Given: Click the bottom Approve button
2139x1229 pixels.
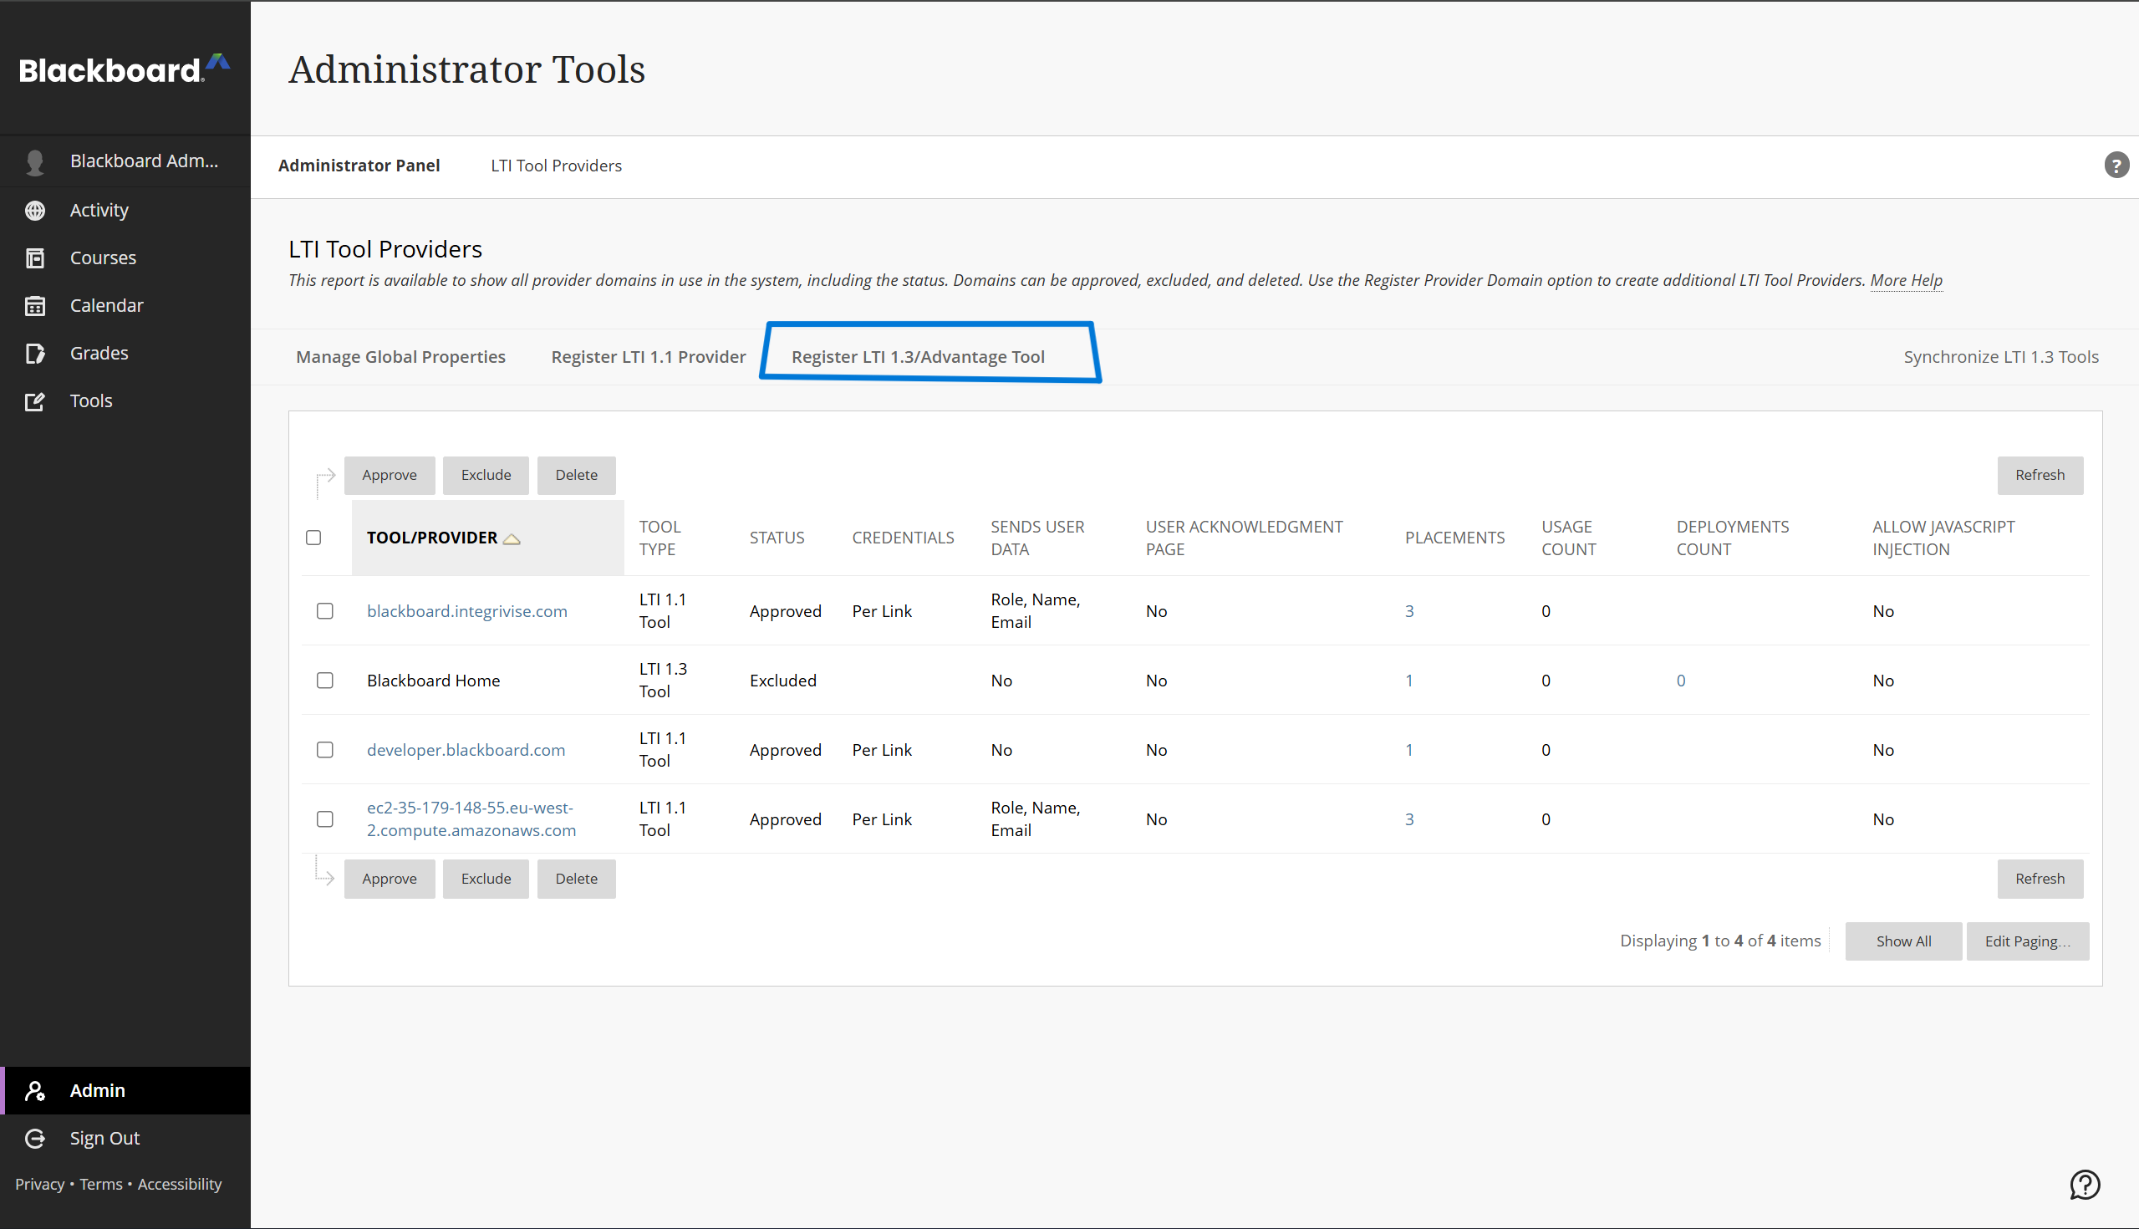Looking at the screenshot, I should coord(390,879).
